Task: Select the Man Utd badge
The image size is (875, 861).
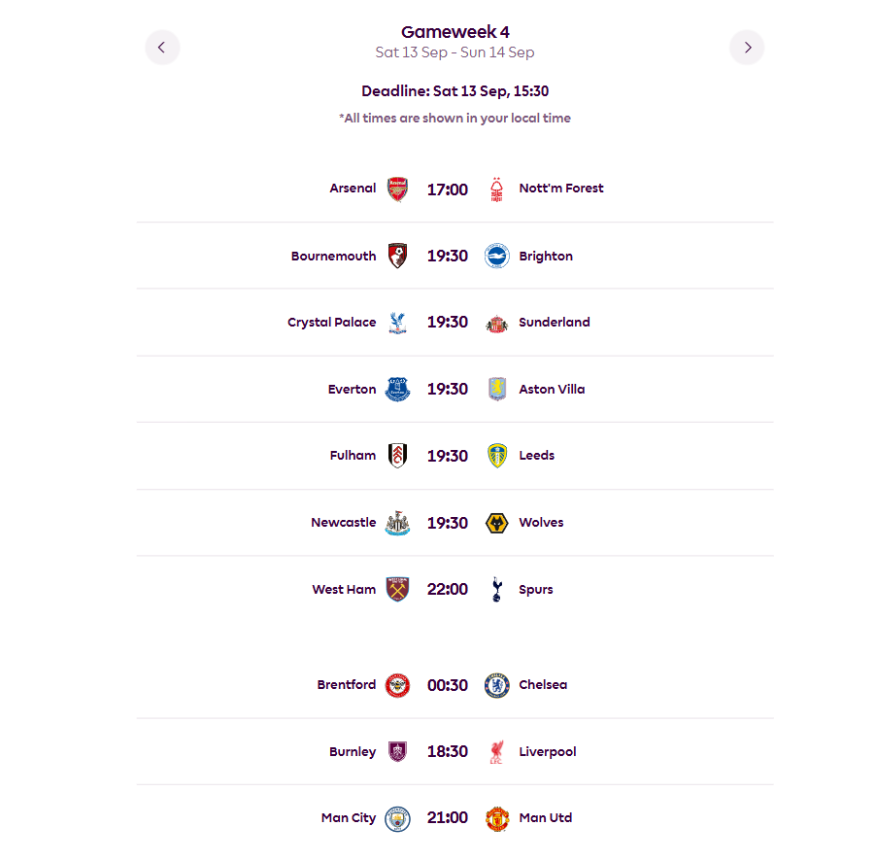Action: coord(497,818)
